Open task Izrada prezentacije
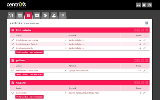This screenshot has height=100, width=160. tap(24, 48)
